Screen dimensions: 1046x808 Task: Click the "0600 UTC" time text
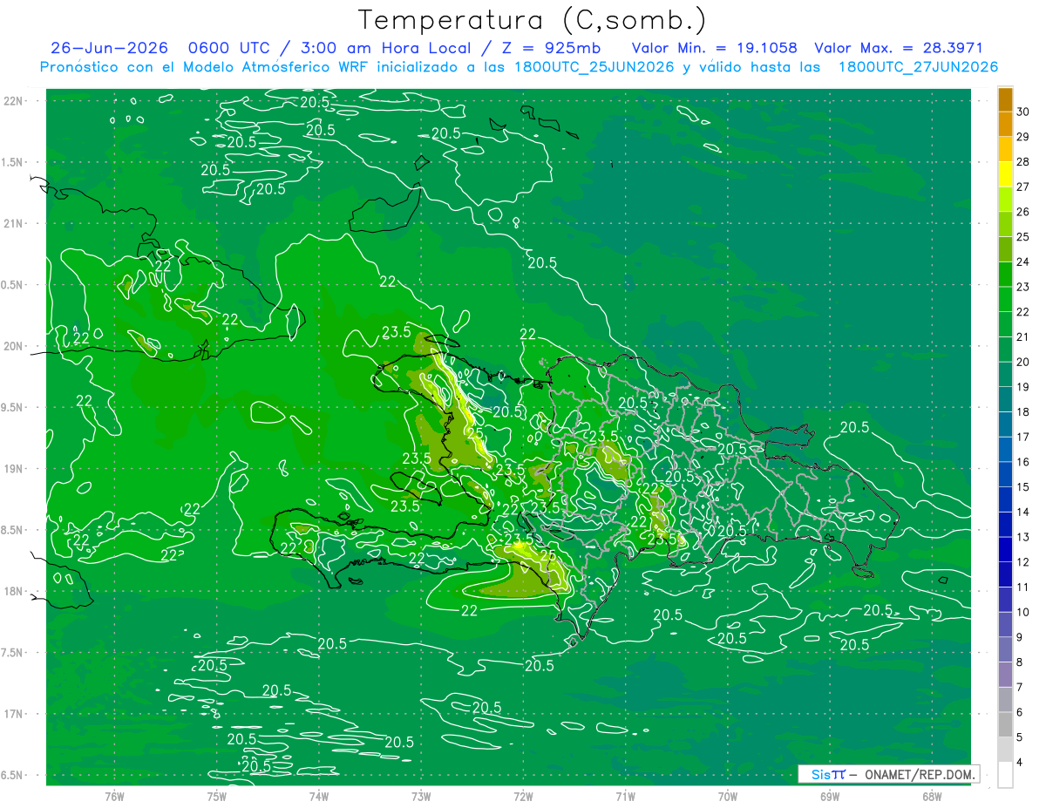click(229, 48)
